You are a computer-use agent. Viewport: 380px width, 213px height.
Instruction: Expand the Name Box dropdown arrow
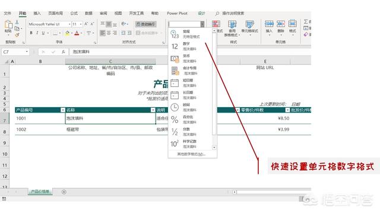click(x=27, y=51)
